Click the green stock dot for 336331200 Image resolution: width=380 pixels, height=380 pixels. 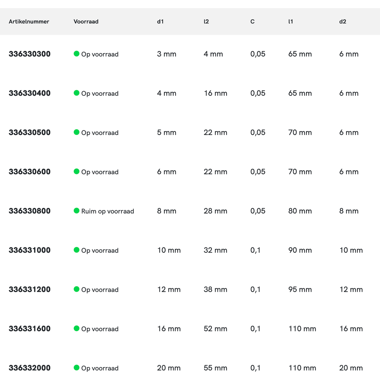(76, 289)
